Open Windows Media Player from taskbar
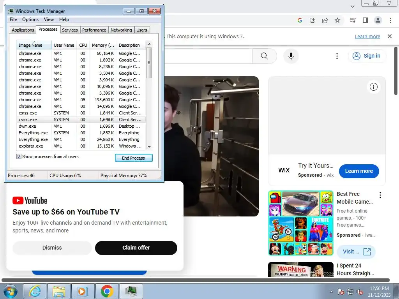 (x=83, y=291)
